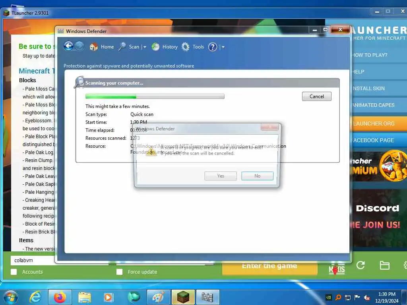Open the taskbar clock showing 1:30 PM
The width and height of the screenshot is (407, 305).
pyautogui.click(x=387, y=297)
